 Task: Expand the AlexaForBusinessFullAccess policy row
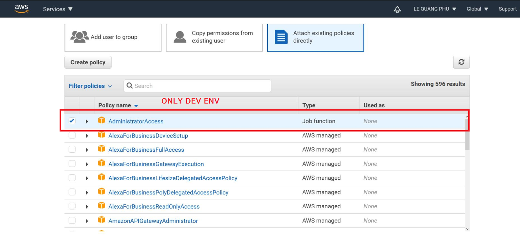pyautogui.click(x=87, y=150)
